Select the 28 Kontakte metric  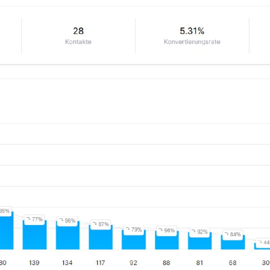pyautogui.click(x=78, y=36)
